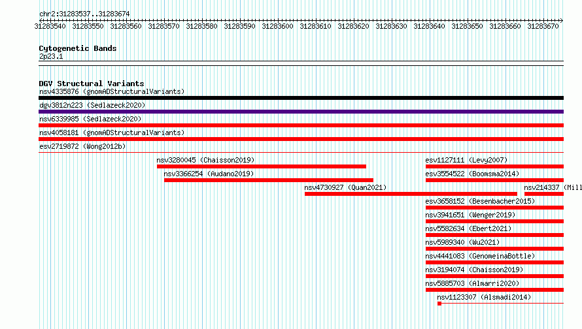Click ruler position 31283620
Viewport: 582px width, 329px height.
click(353, 26)
